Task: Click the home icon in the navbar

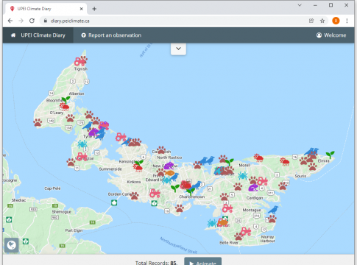Action: 13,35
